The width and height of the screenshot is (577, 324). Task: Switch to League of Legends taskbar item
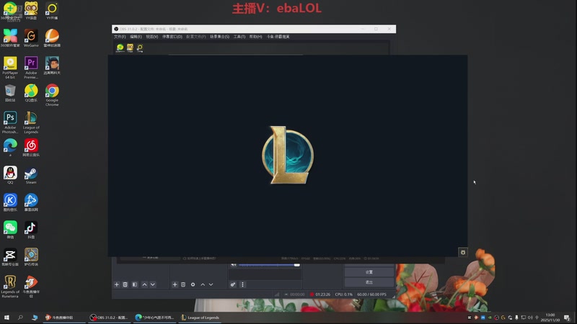(201, 318)
